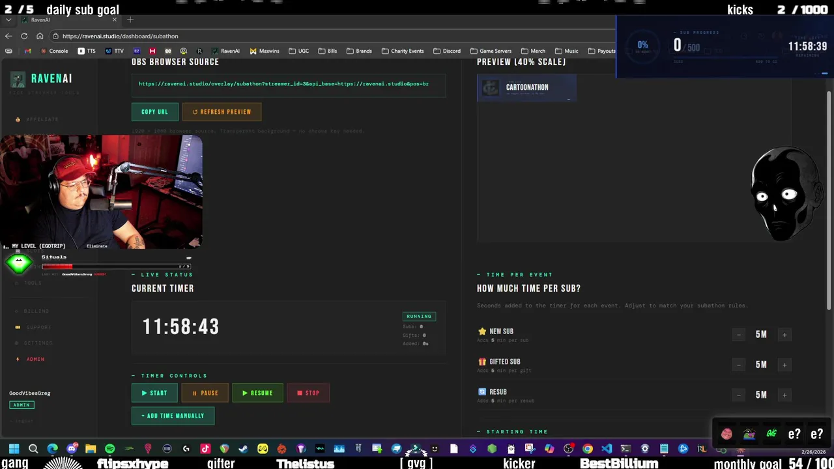Increase New Sub time with plus
Image resolution: width=834 pixels, height=469 pixels.
(784, 335)
